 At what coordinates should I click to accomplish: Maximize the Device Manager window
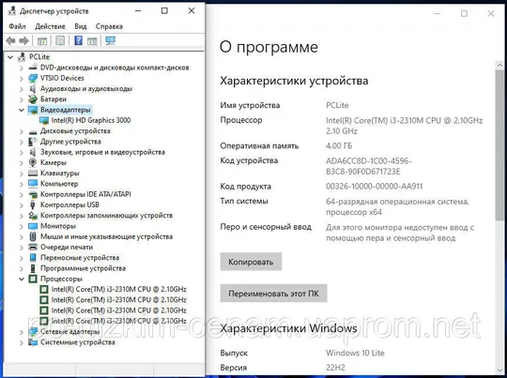point(164,10)
